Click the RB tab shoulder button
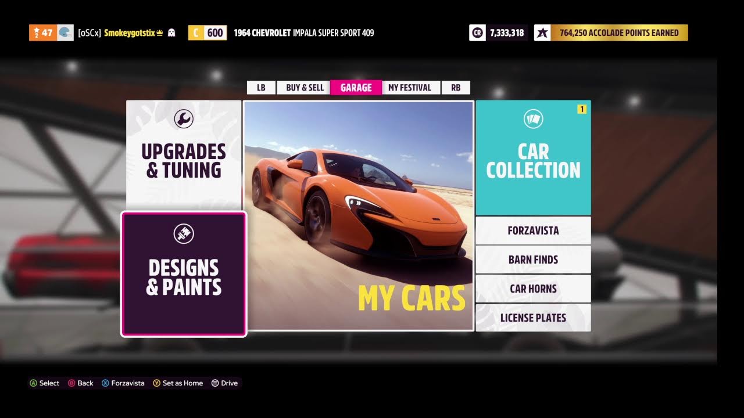The width and height of the screenshot is (744, 418). (456, 88)
